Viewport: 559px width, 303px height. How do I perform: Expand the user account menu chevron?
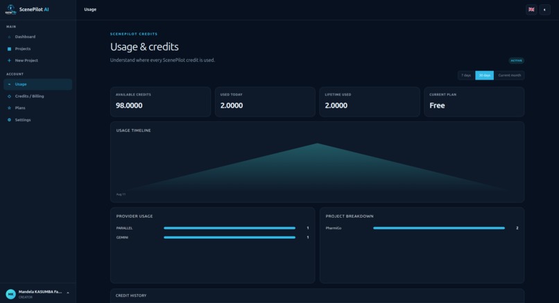click(68, 293)
